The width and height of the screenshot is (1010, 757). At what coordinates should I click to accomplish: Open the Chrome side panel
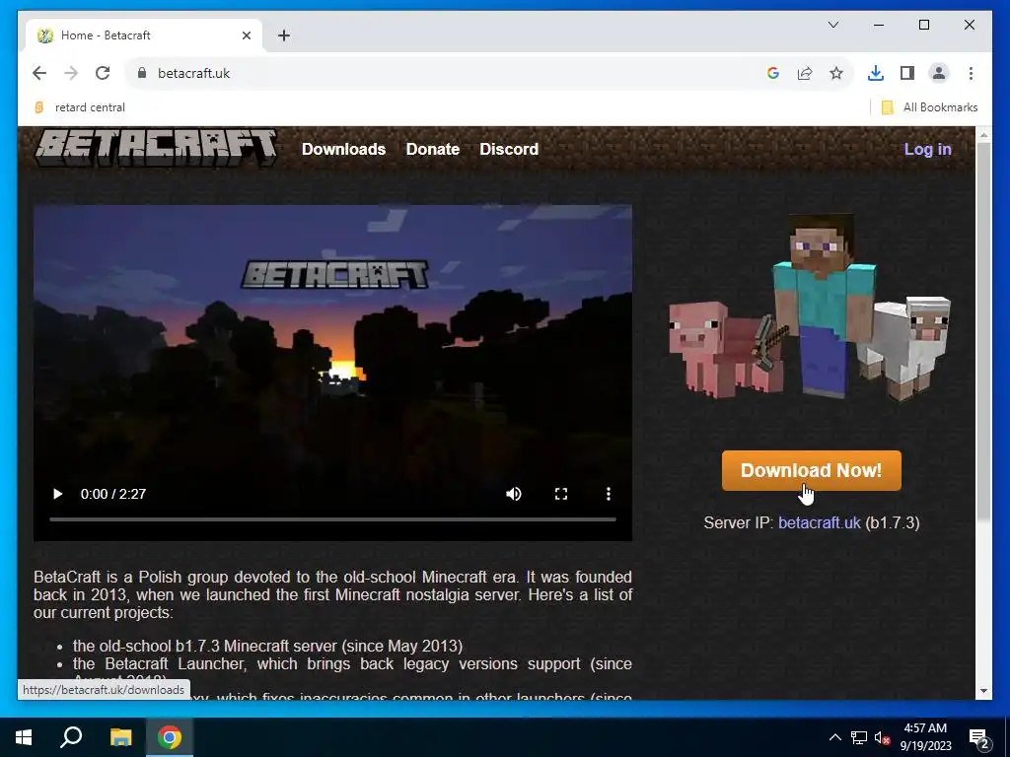pyautogui.click(x=907, y=73)
